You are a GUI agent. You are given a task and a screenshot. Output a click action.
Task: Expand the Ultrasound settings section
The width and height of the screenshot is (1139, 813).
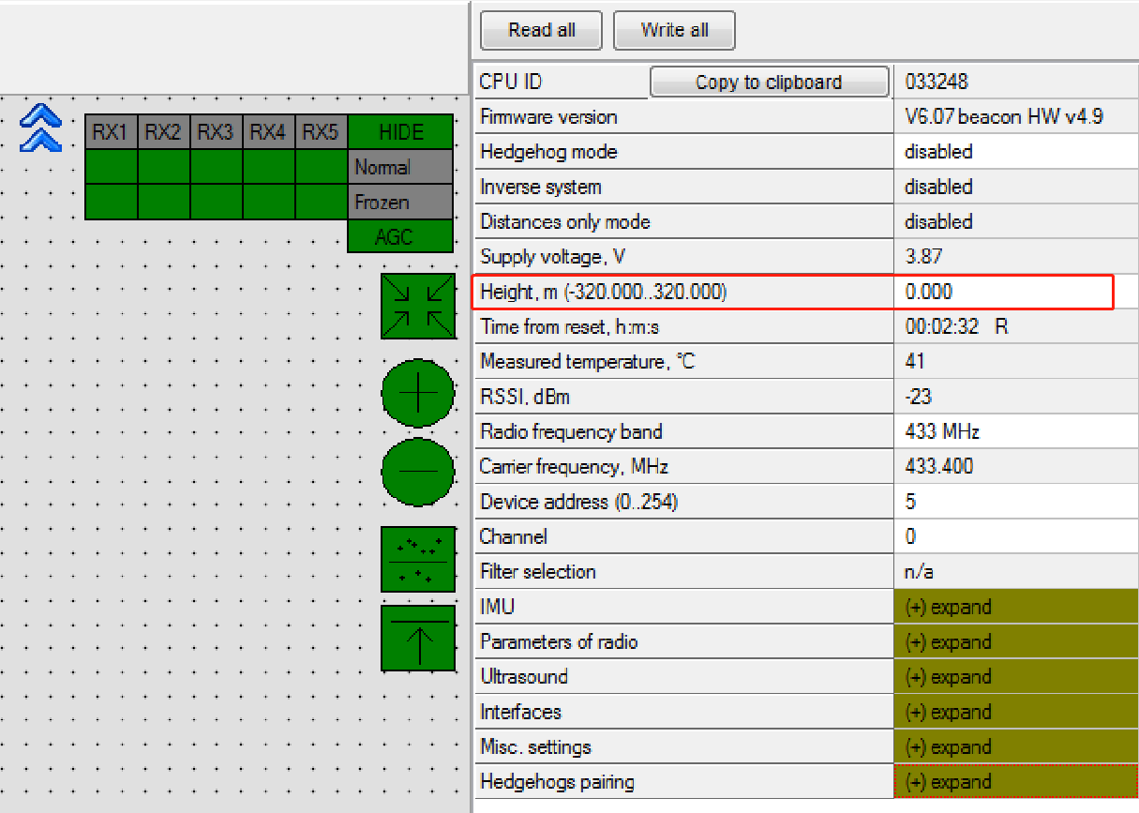[1015, 677]
